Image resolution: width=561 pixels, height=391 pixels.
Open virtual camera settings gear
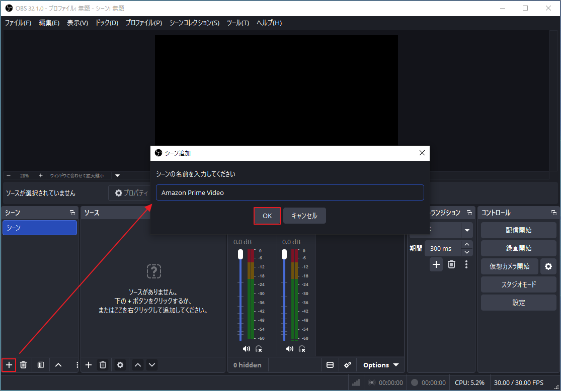pyautogui.click(x=548, y=266)
